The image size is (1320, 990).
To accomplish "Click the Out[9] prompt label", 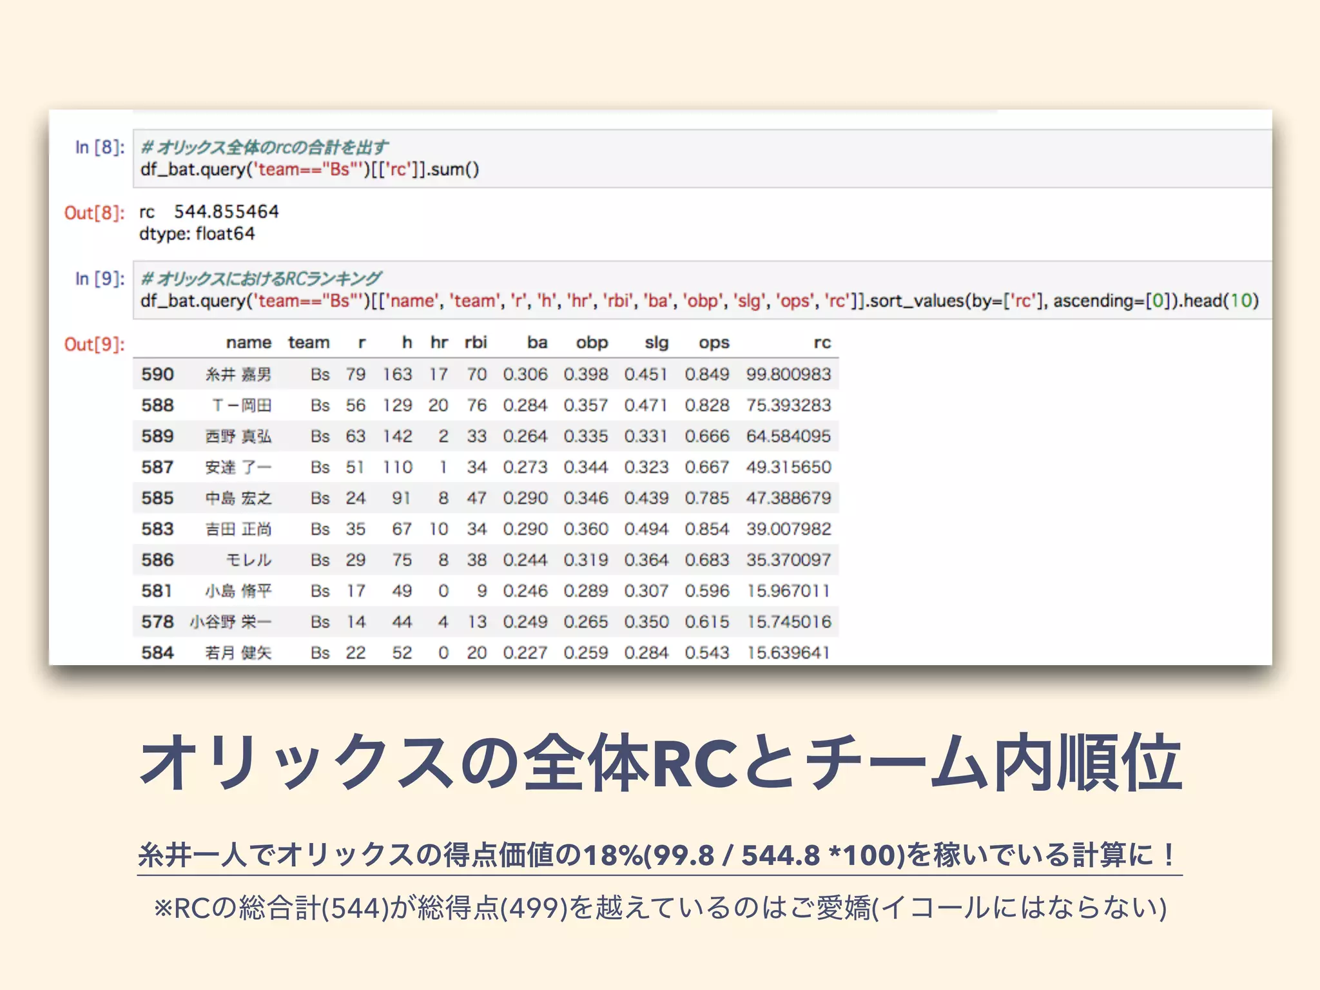I will pos(94,344).
